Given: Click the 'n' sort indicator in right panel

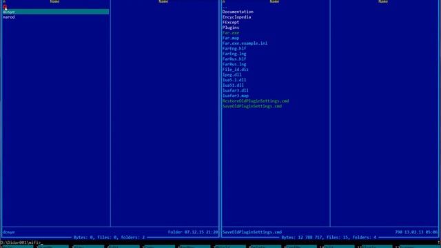Looking at the screenshot, I should 223,1.
